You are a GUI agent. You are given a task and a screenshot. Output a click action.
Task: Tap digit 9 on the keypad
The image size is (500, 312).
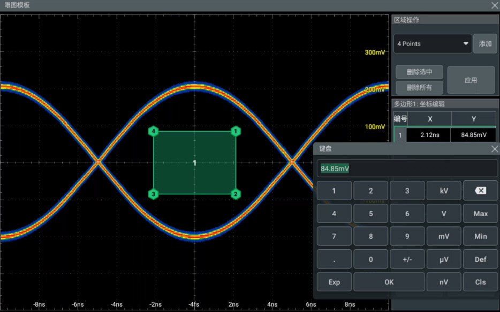click(x=407, y=236)
